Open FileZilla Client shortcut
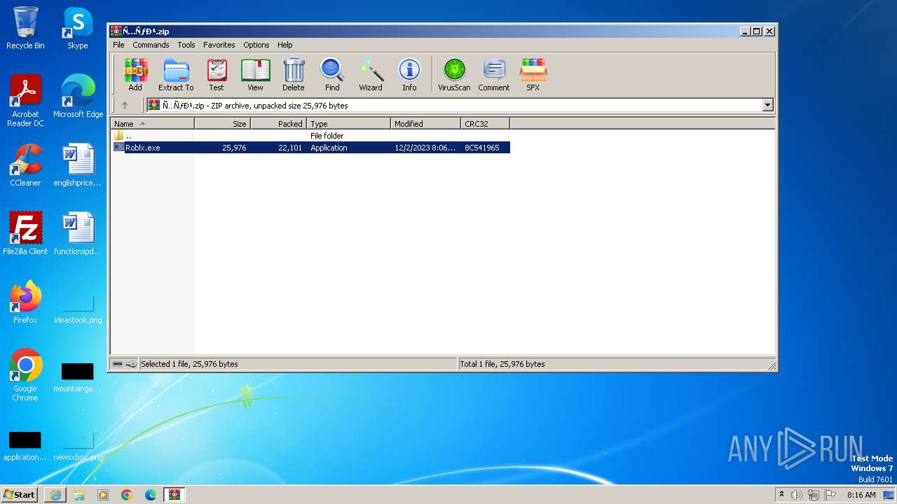897x504 pixels. click(x=25, y=234)
